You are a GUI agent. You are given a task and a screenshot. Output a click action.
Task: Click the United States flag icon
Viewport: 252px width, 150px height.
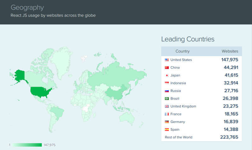click(x=167, y=60)
